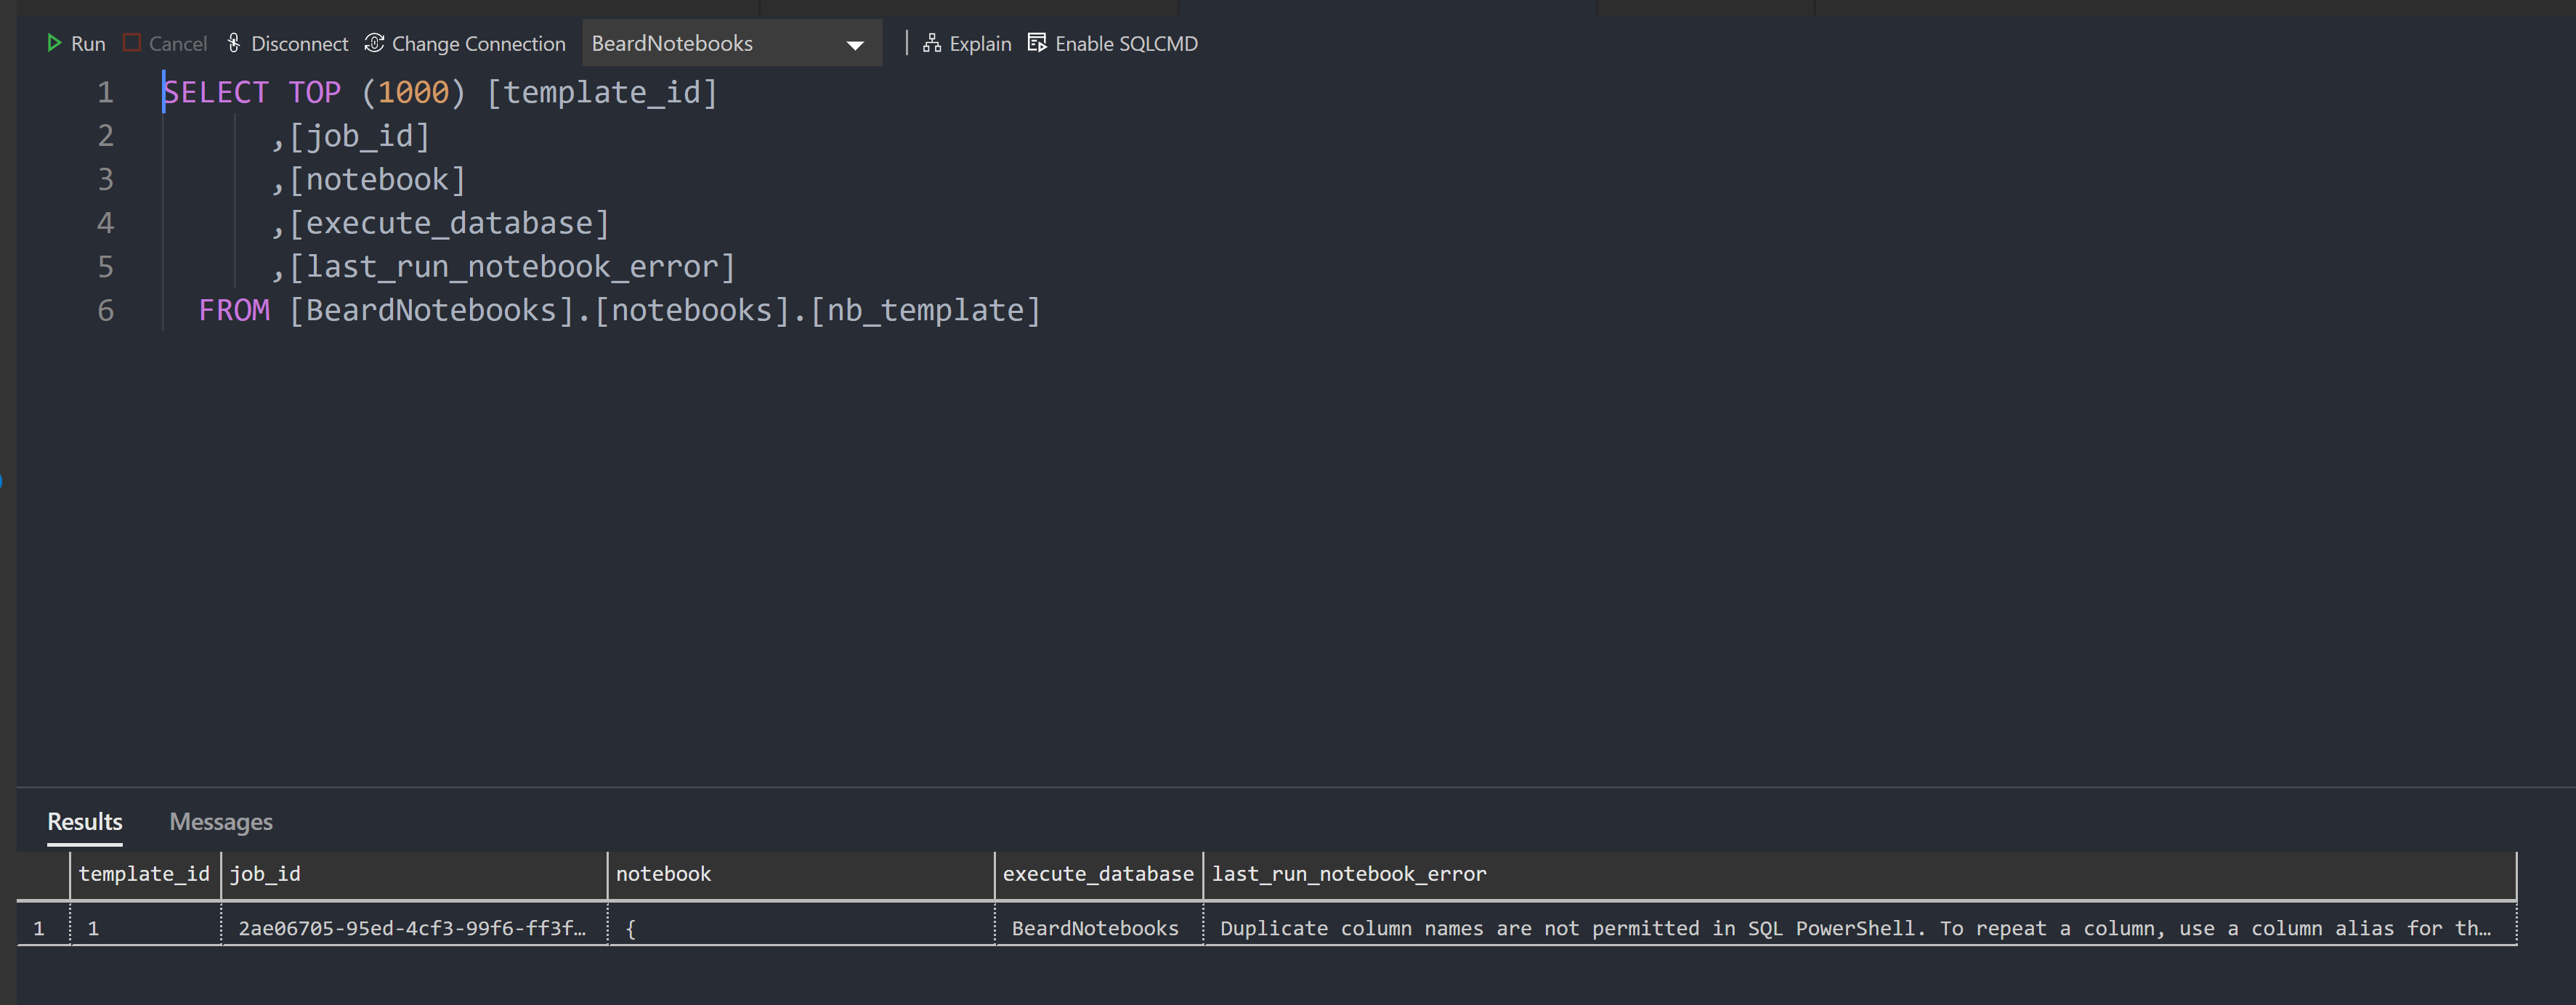The width and height of the screenshot is (2576, 1005).
Task: Click the green Run play icon
Action: [x=54, y=43]
